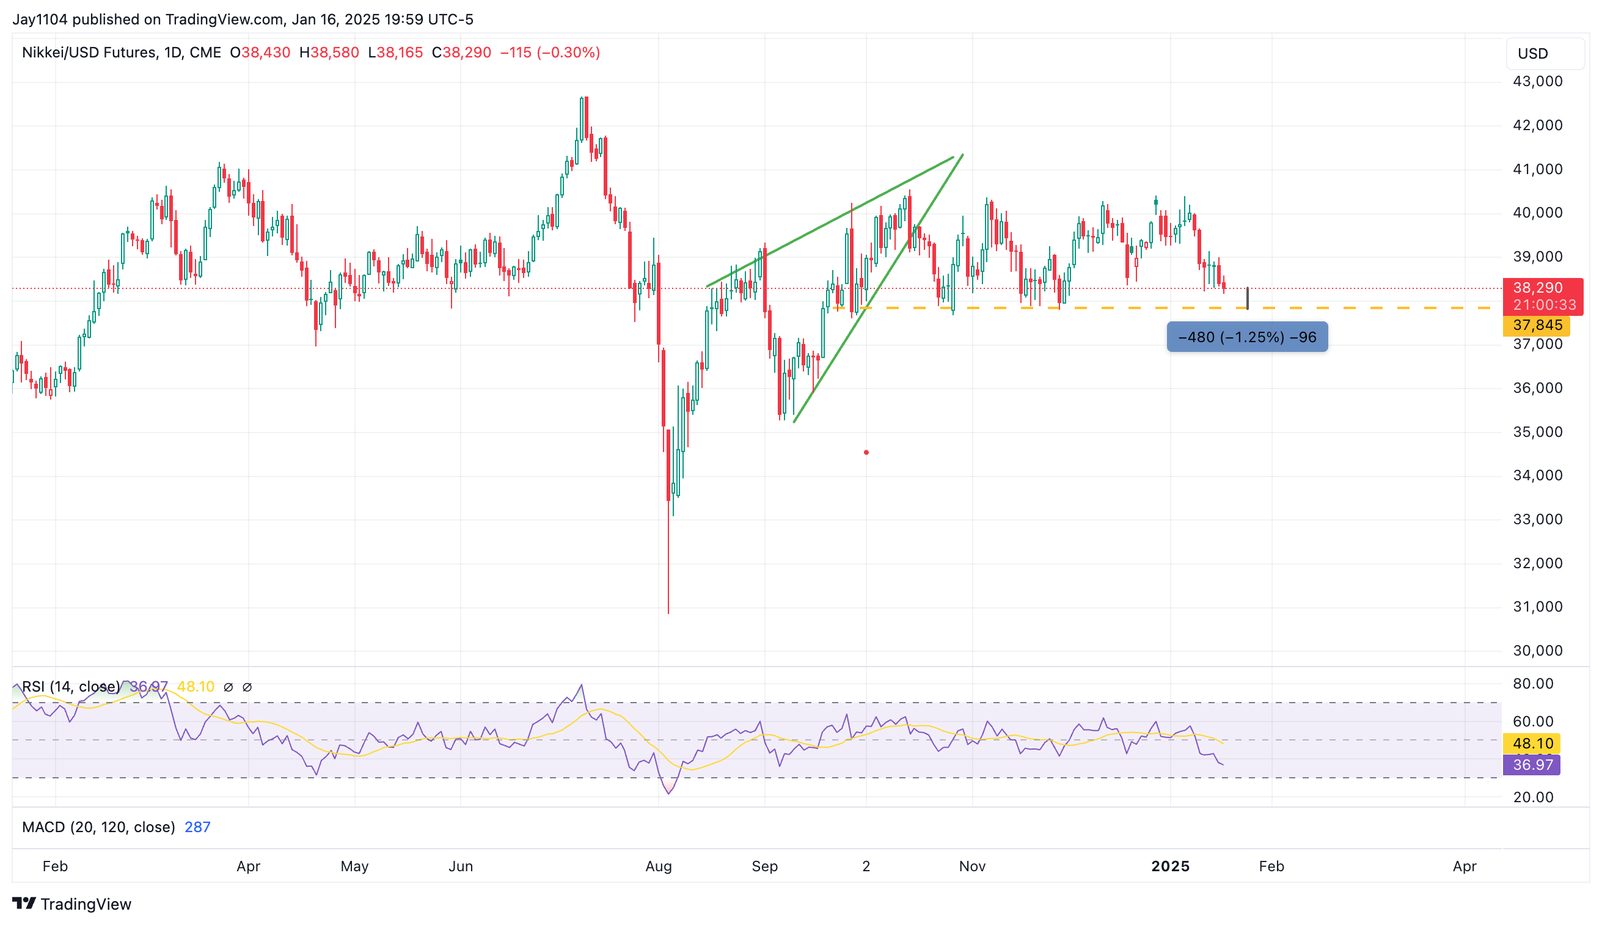Click the 40,000 price axis label
Viewport: 1602px width, 925px height.
coord(1537,213)
